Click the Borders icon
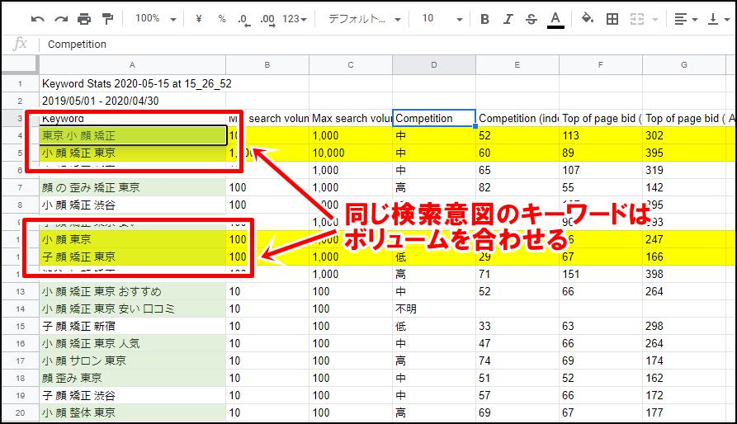 (612, 19)
